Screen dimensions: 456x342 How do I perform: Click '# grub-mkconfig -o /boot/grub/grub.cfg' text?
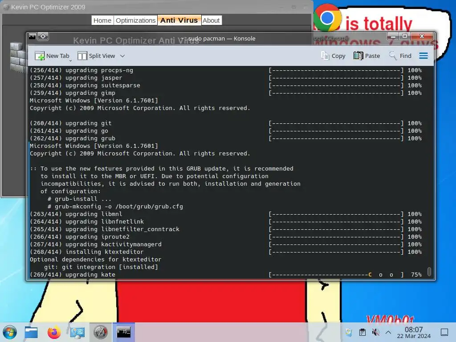tap(115, 207)
